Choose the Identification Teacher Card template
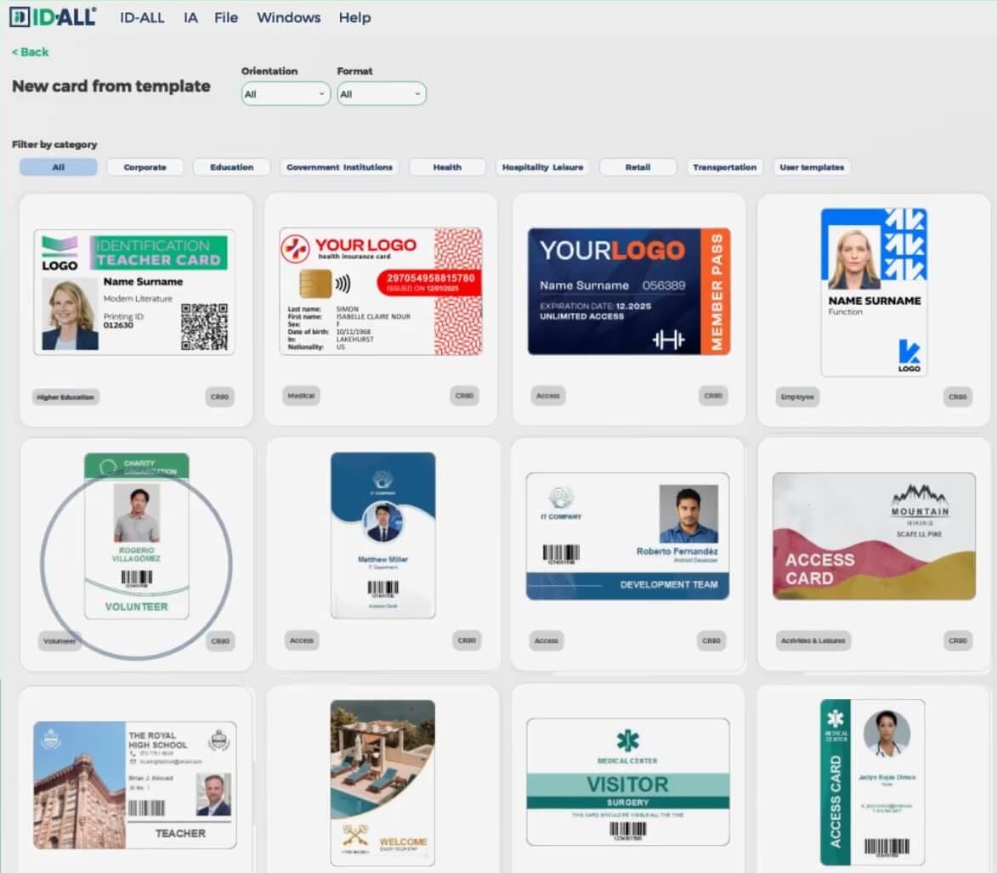The height and width of the screenshot is (873, 997). pos(134,292)
